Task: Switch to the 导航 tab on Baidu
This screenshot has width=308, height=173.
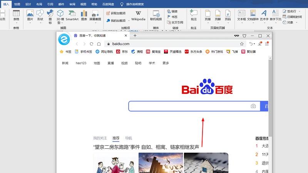Action: coord(128,138)
